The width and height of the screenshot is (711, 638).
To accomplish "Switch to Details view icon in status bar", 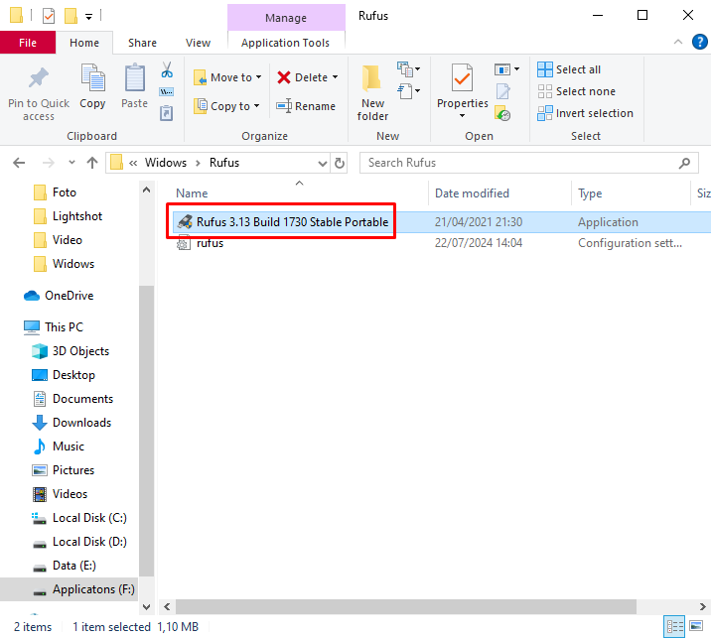I will tap(674, 627).
